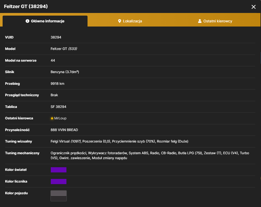Click the purple Kolor świateł swatch

pyautogui.click(x=59, y=170)
